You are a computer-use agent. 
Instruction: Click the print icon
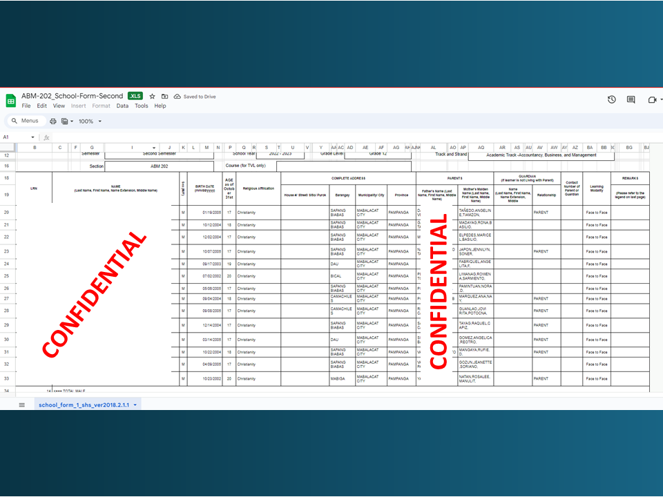pyautogui.click(x=53, y=121)
